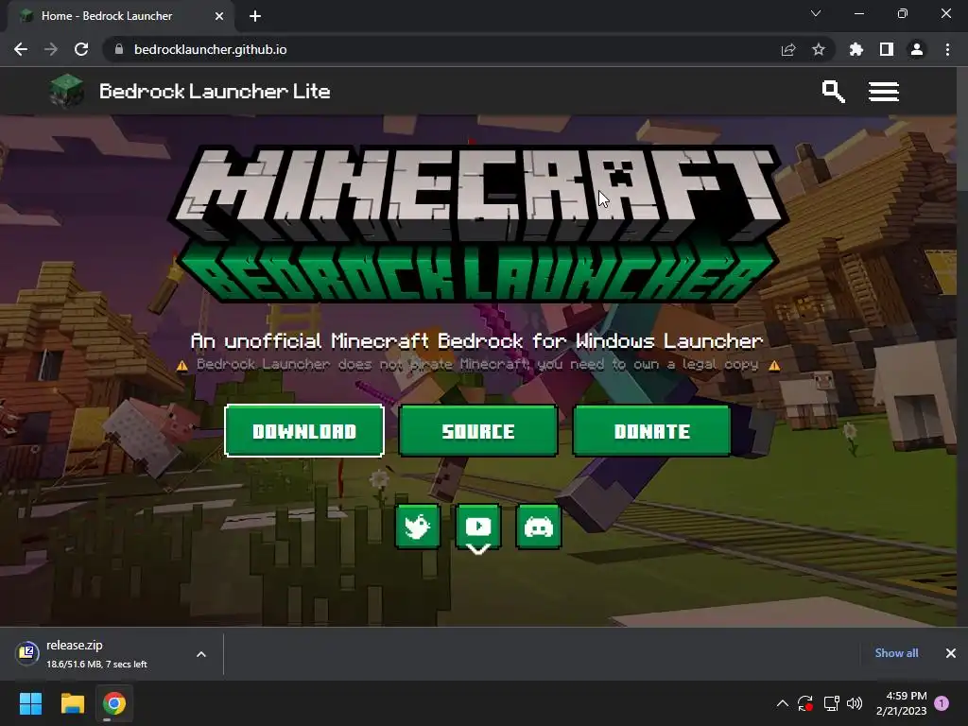The image size is (968, 726).
Task: Restore down the Chrome window
Action: click(903, 13)
